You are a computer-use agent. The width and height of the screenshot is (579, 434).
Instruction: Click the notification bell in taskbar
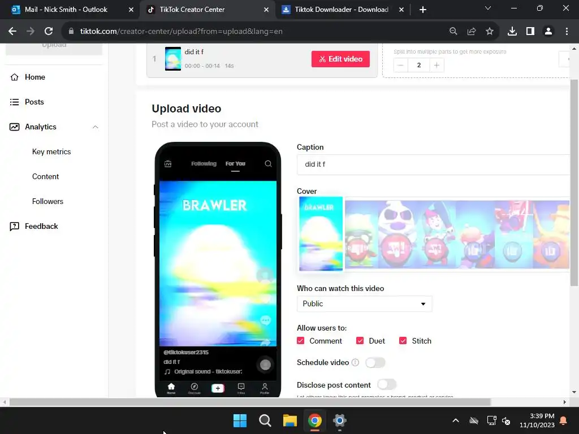tap(564, 420)
